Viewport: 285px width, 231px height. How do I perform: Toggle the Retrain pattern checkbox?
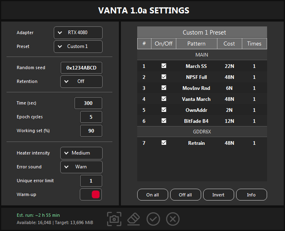[x=164, y=143]
